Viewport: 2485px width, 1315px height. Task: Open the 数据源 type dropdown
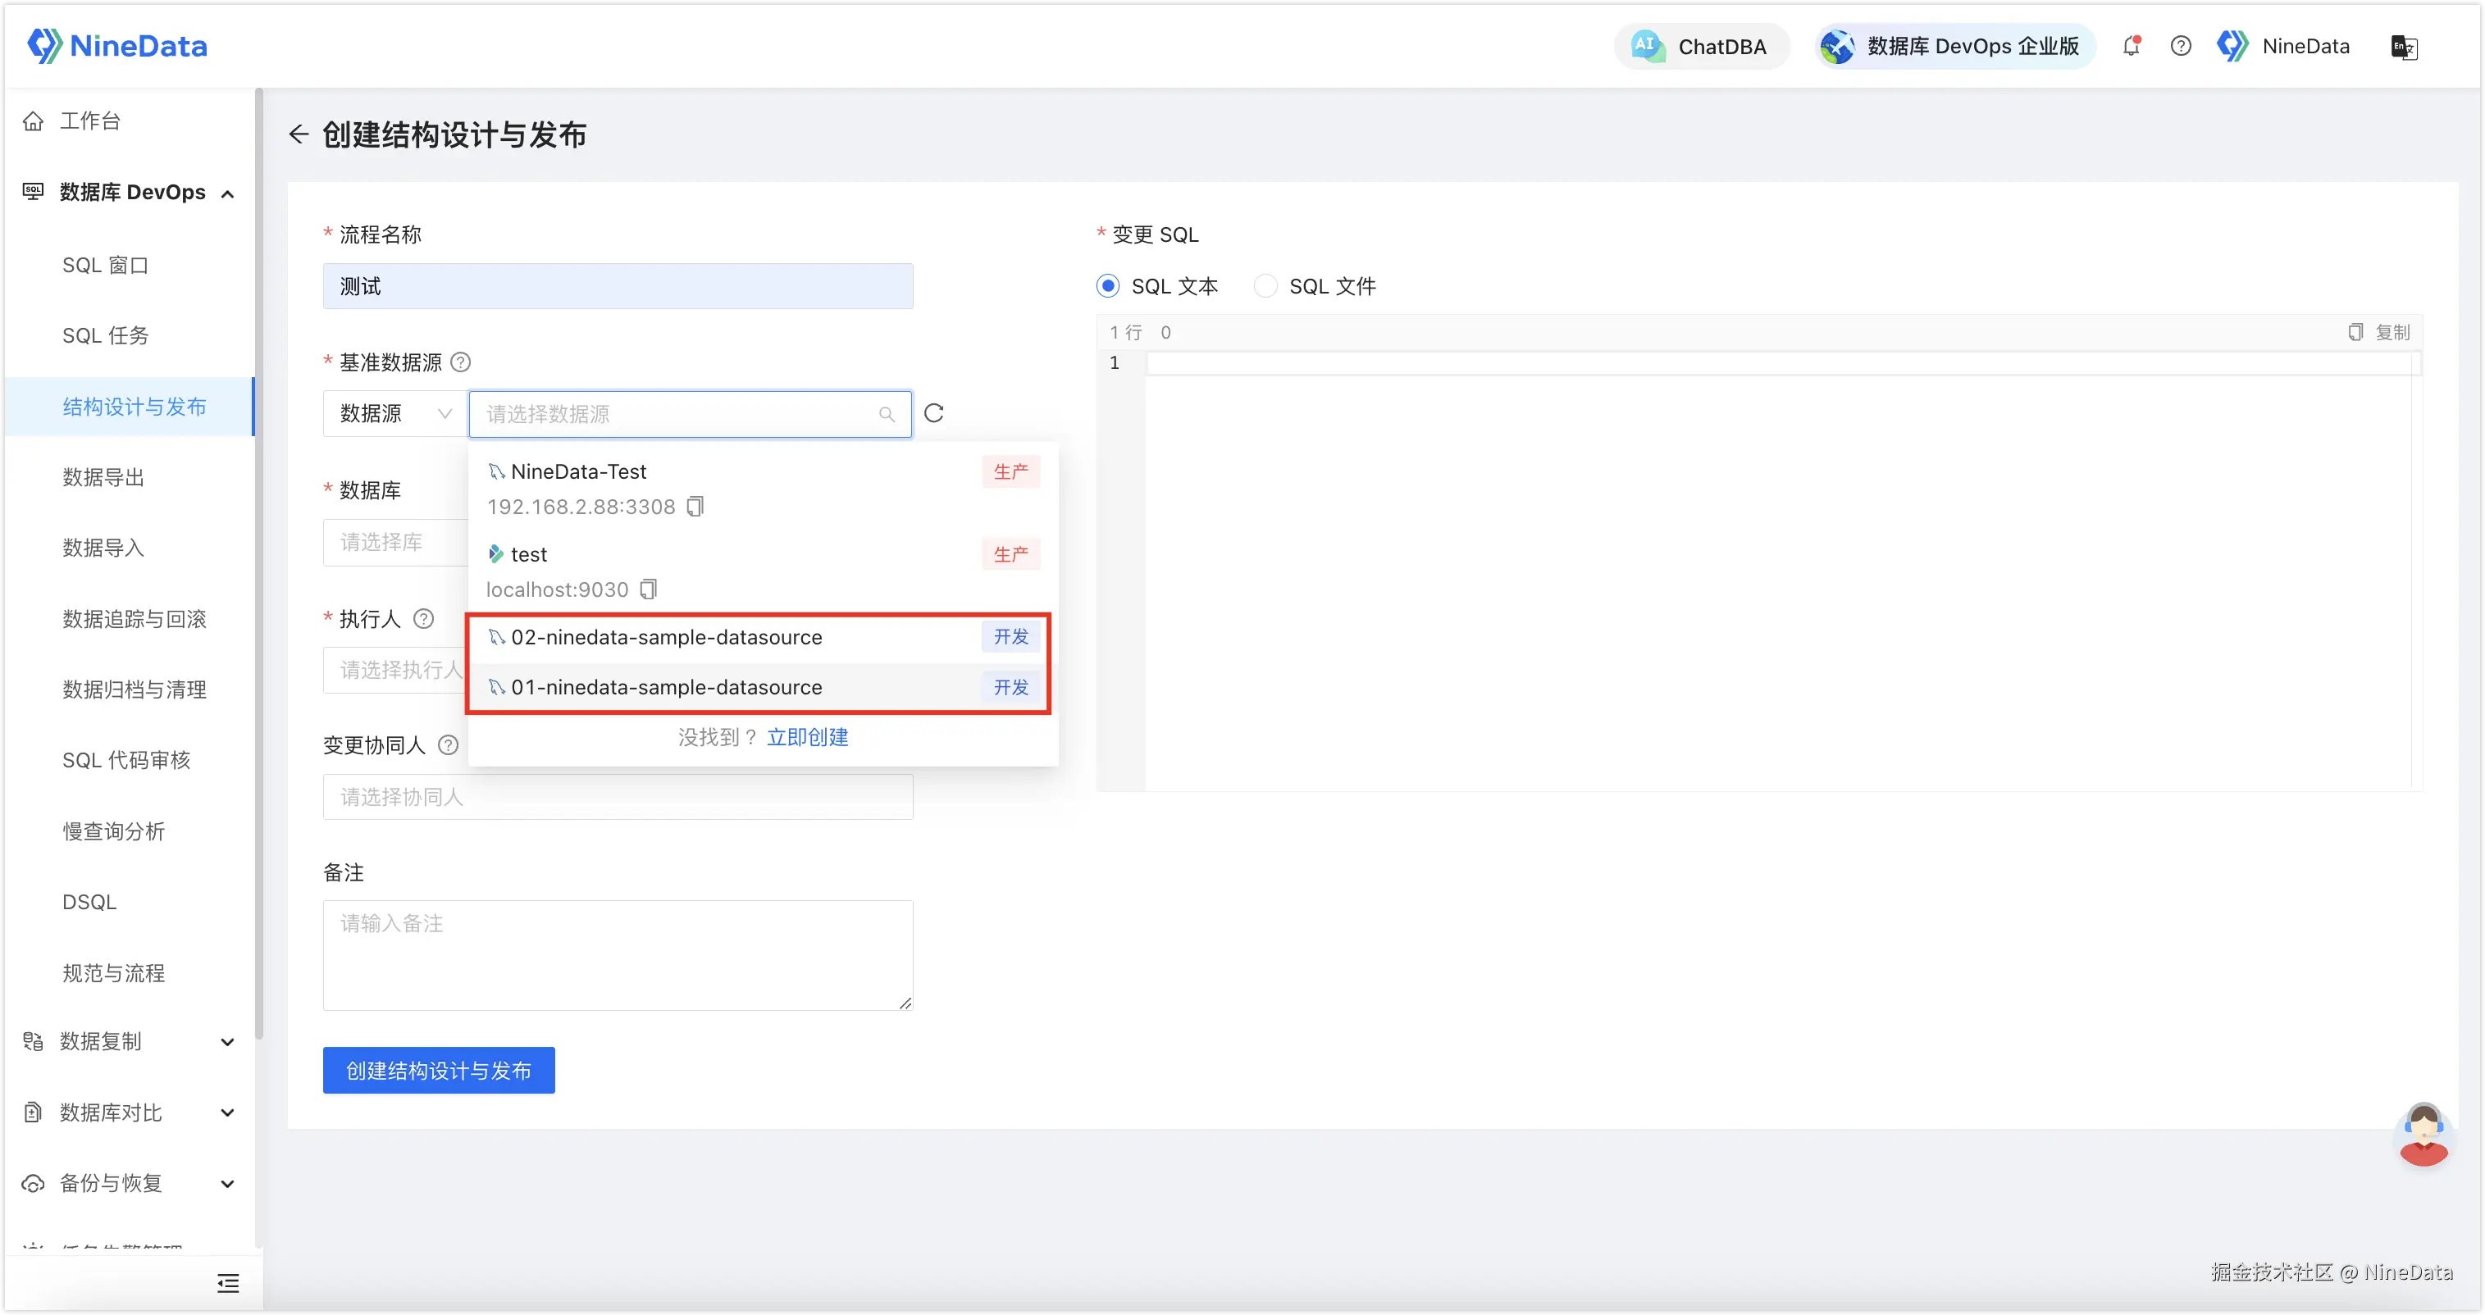(395, 413)
